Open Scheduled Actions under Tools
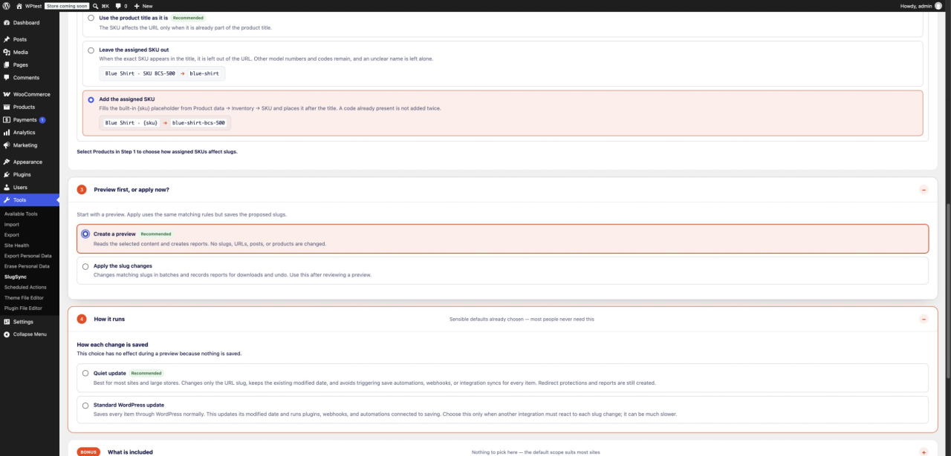Image resolution: width=951 pixels, height=456 pixels. click(25, 287)
